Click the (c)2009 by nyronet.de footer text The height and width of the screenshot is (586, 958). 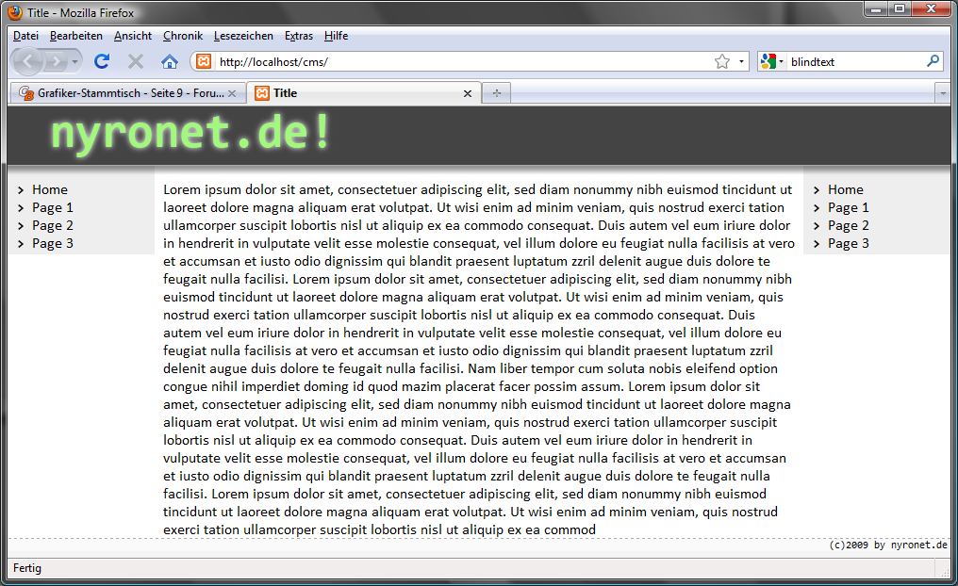coord(887,545)
